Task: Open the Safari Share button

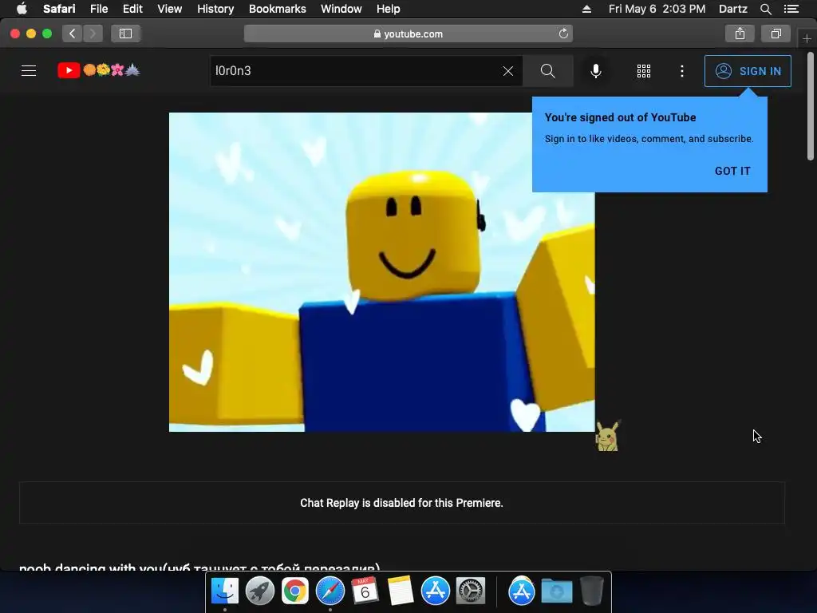Action: (740, 34)
